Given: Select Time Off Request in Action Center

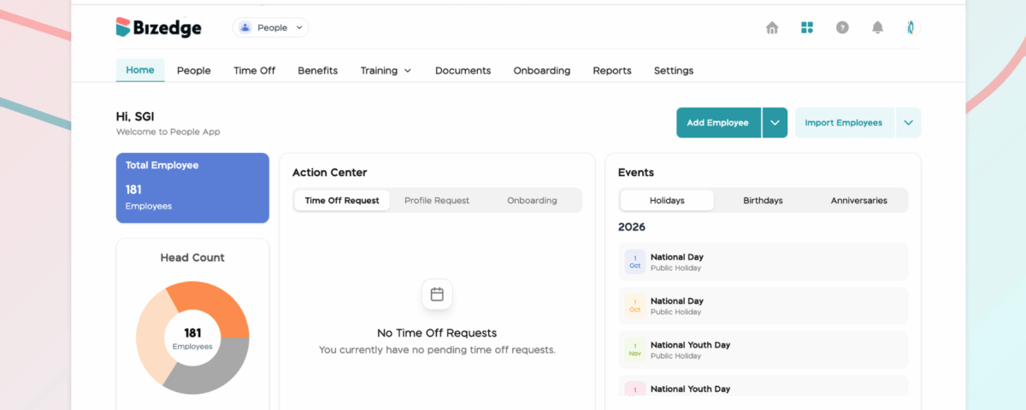Looking at the screenshot, I should coord(342,201).
